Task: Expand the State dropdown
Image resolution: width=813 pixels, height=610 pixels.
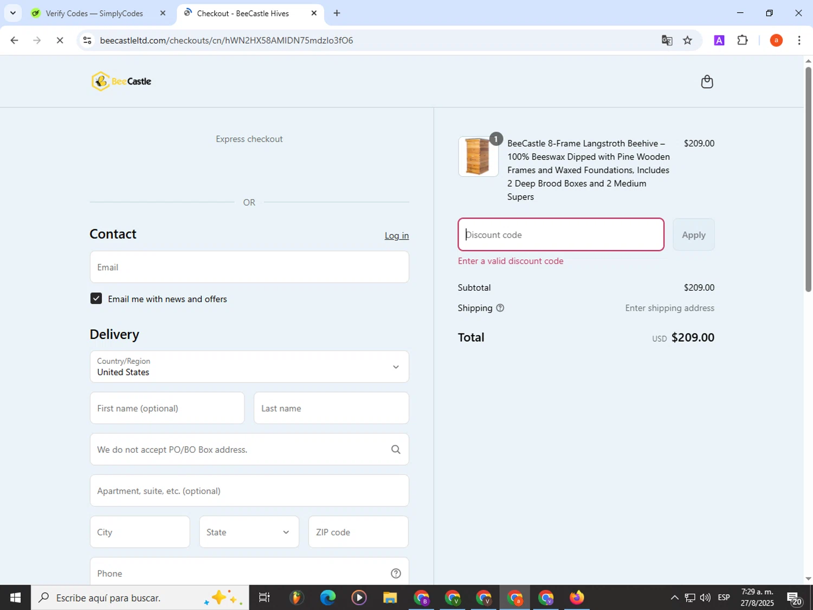Action: coord(249,532)
